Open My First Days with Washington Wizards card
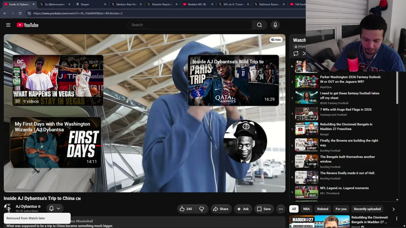406x228 pixels. point(56,142)
